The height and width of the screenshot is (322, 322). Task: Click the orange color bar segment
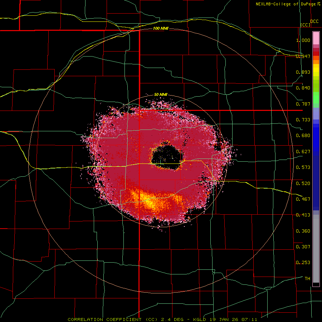[316, 60]
